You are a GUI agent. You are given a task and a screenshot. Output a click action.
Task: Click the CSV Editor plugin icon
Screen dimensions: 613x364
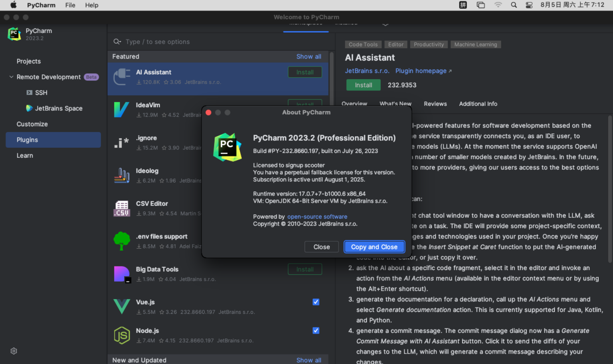pos(122,208)
